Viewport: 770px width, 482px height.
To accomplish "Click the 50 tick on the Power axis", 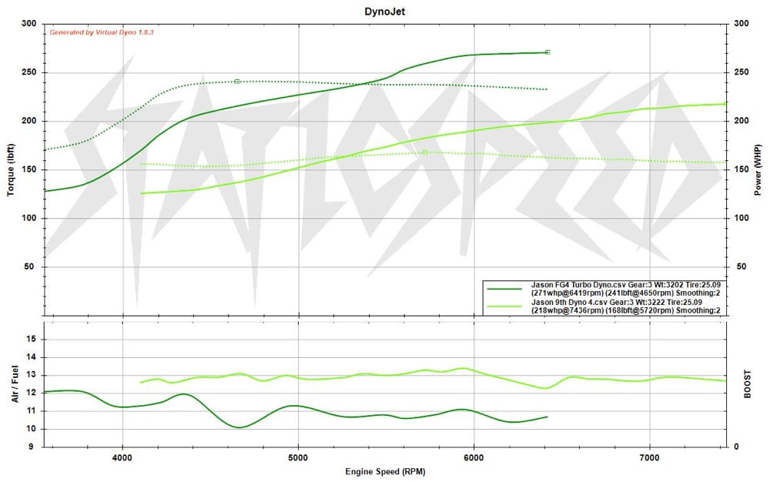I will (743, 266).
